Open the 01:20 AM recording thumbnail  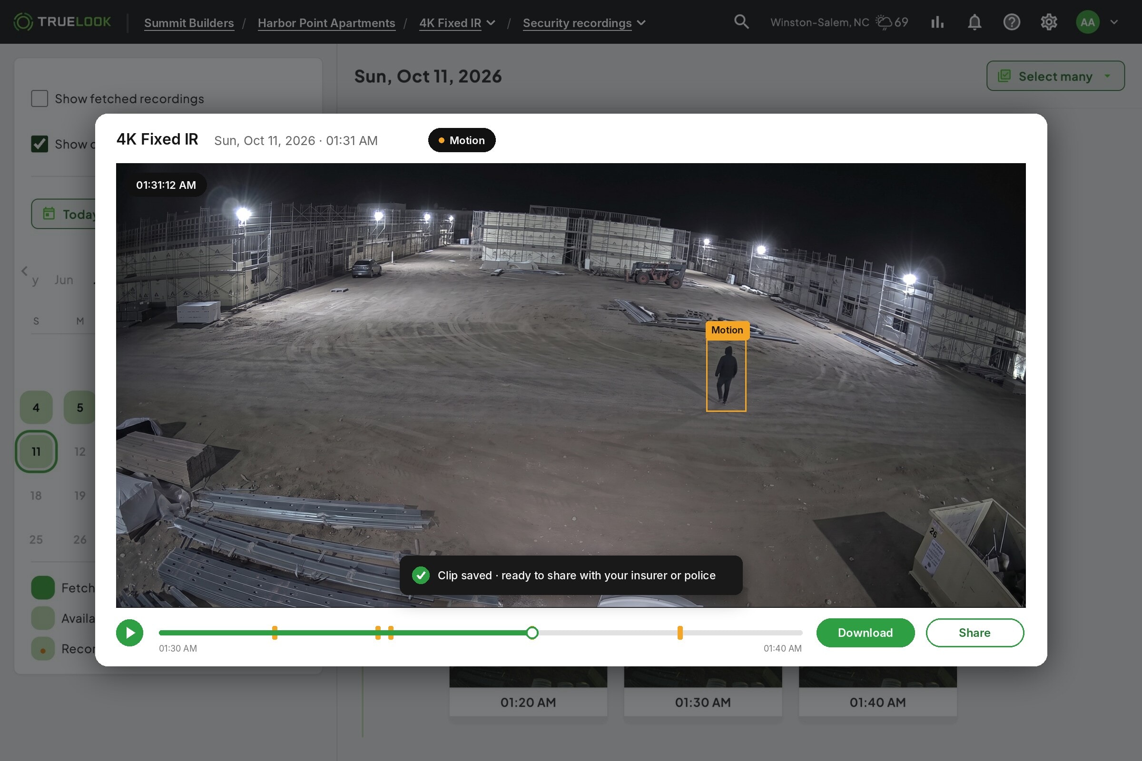(528, 691)
